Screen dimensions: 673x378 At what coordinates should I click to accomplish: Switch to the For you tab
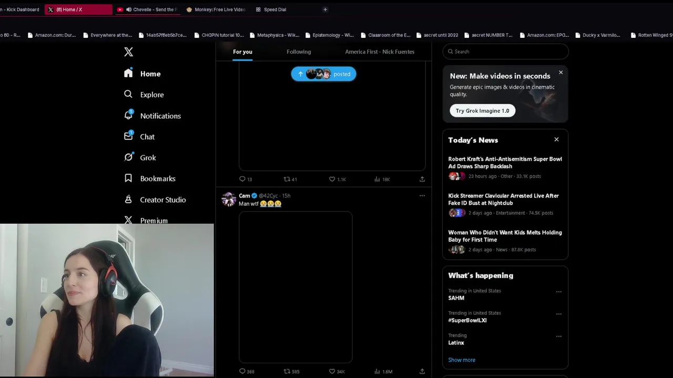(x=242, y=51)
